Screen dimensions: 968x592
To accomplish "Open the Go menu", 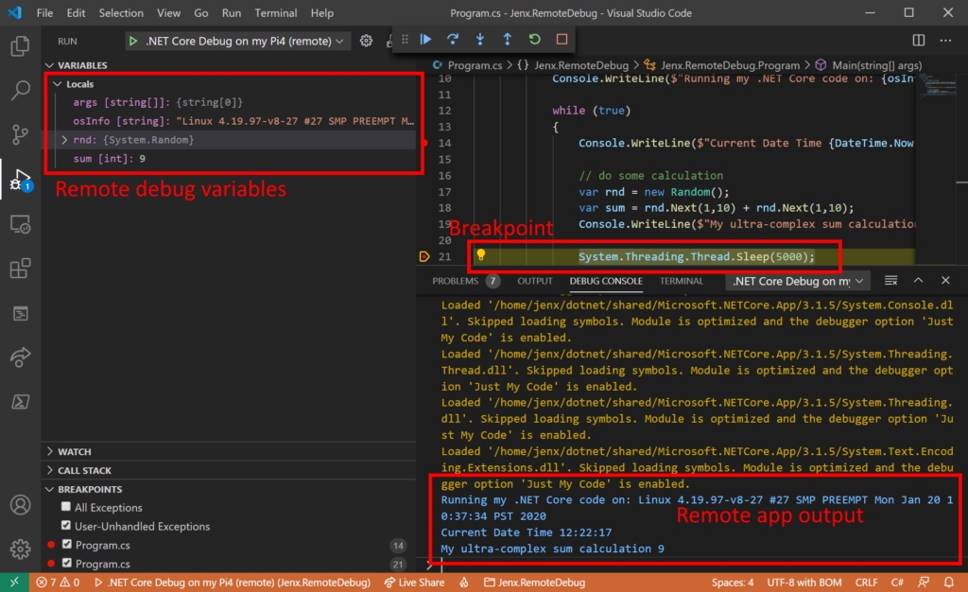I will coord(201,13).
